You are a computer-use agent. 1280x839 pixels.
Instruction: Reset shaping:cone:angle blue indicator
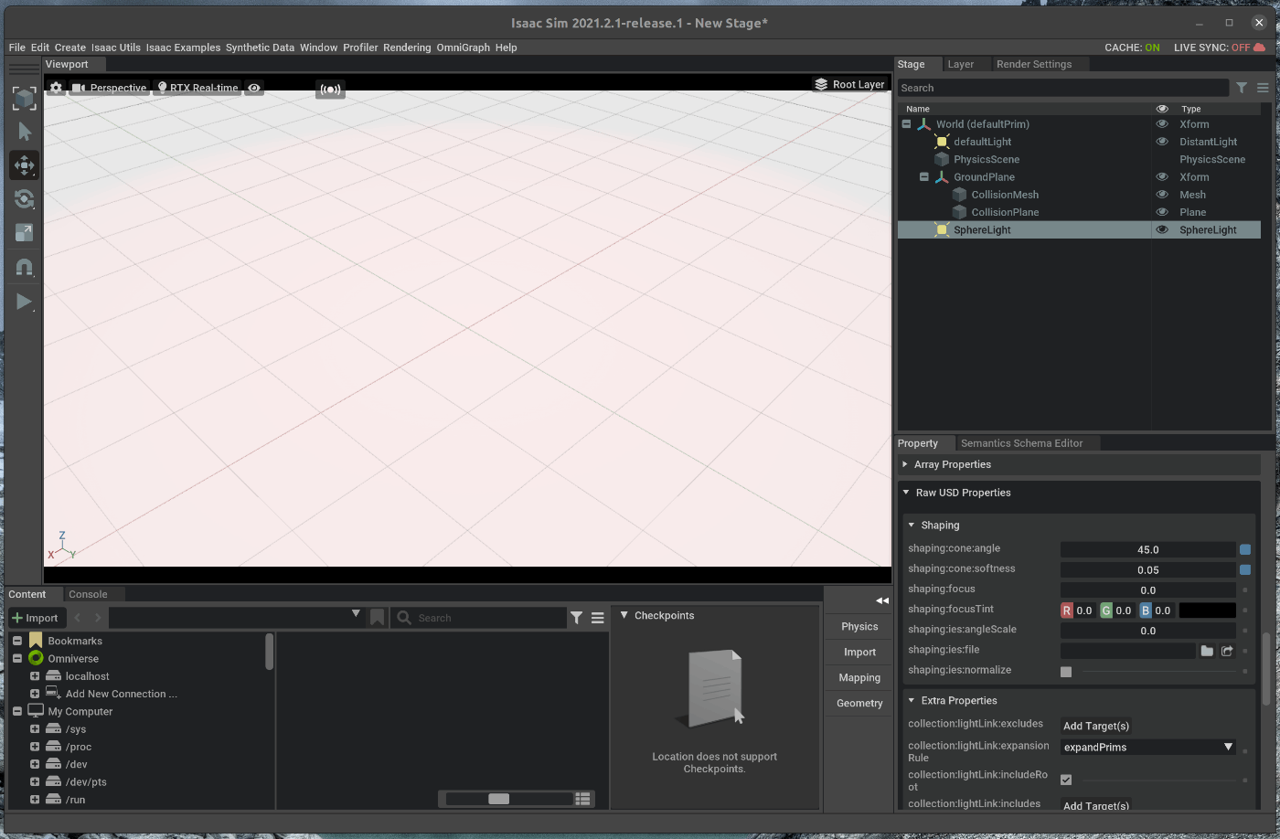[1245, 549]
